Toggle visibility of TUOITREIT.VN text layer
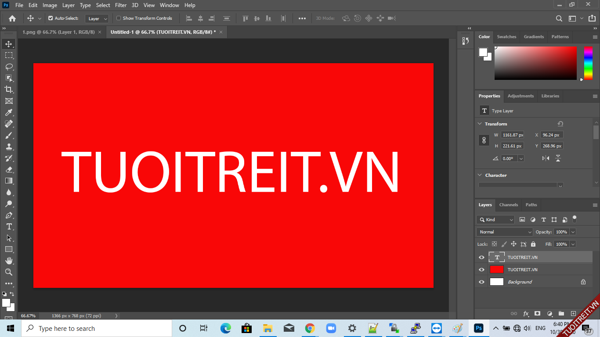 pyautogui.click(x=481, y=258)
